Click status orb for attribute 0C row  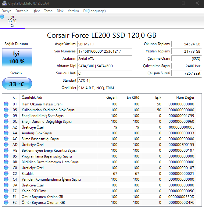coord(6,121)
